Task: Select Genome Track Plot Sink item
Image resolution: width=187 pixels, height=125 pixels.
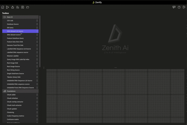Action: point(20,45)
